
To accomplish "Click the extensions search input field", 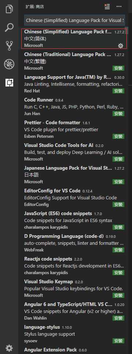I will pos(74,20).
